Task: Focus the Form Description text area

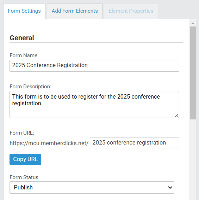Action: (x=94, y=104)
